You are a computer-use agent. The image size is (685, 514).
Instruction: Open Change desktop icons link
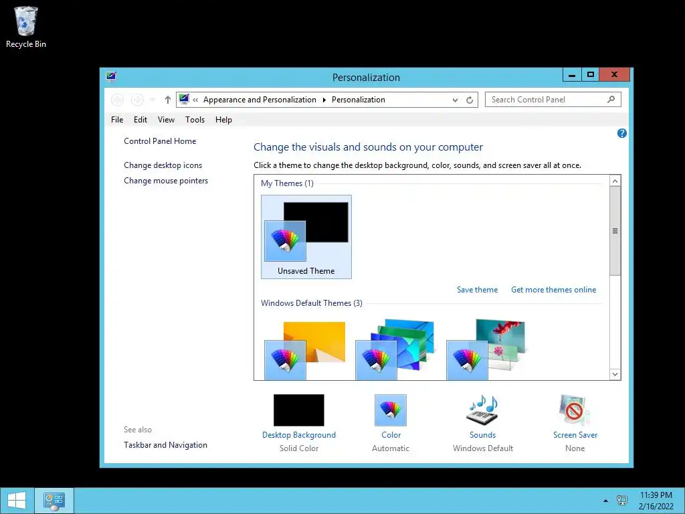(x=163, y=165)
